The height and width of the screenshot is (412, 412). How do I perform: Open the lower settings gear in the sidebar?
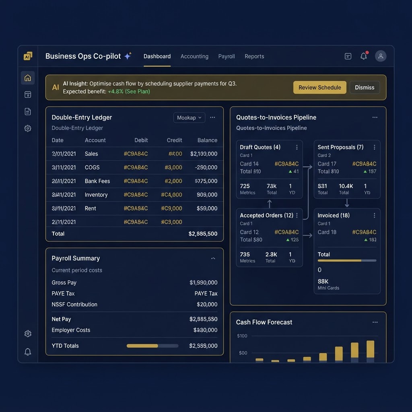point(28,334)
